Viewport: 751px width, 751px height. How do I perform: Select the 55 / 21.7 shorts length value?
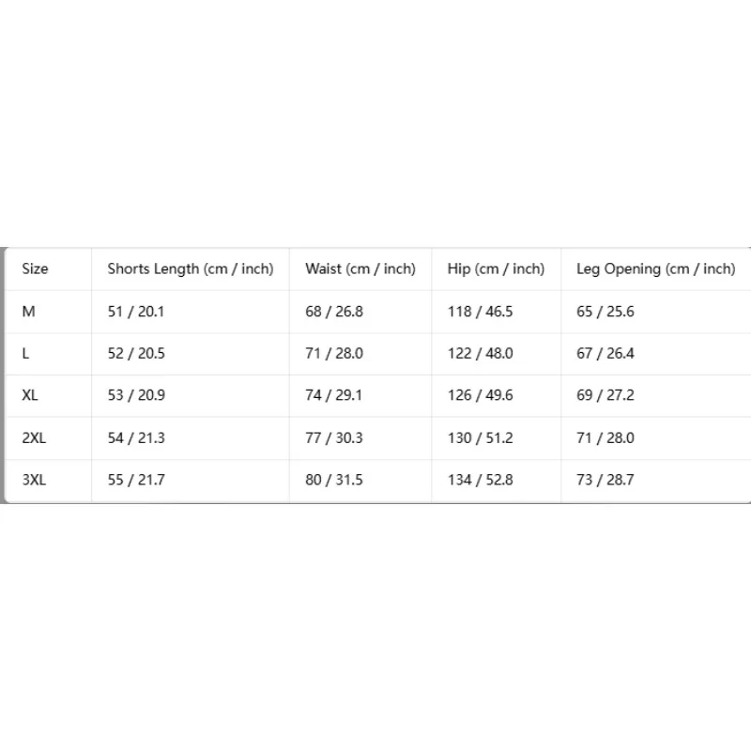(136, 480)
